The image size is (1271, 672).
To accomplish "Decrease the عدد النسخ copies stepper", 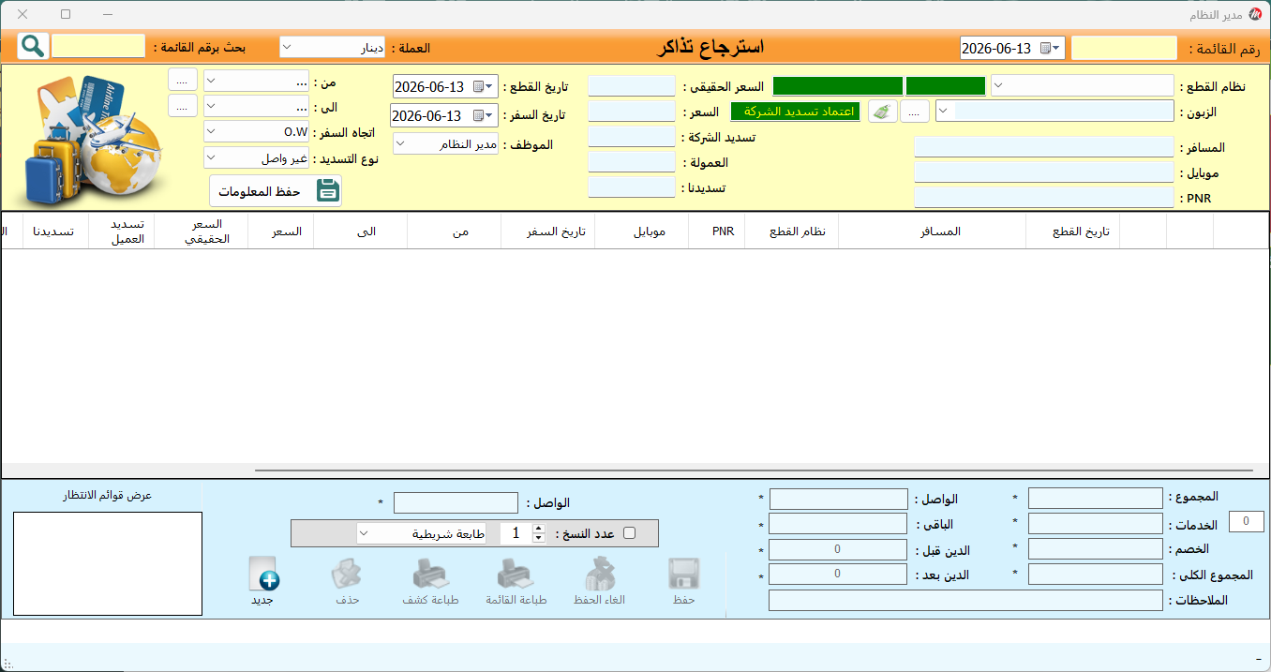I will (538, 538).
